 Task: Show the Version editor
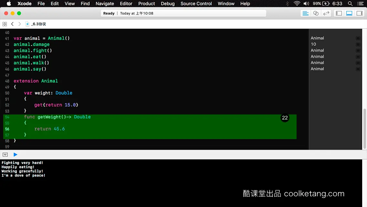pyautogui.click(x=326, y=13)
